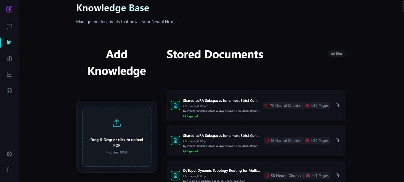Click the logout arrow icon

click(x=9, y=170)
